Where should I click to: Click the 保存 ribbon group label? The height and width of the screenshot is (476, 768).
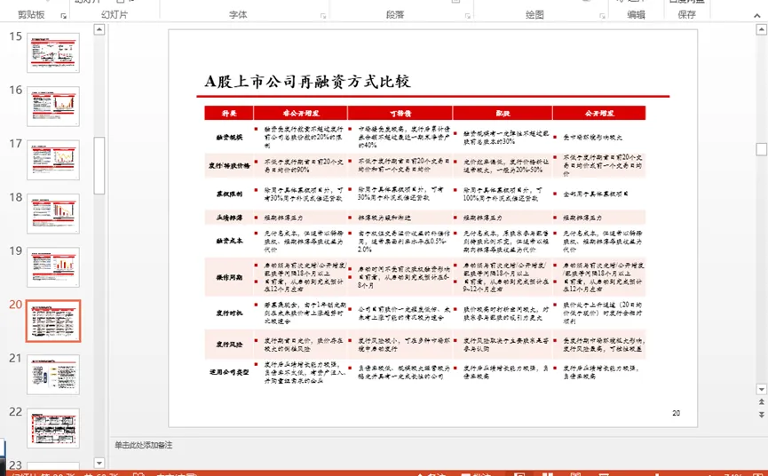[x=686, y=15]
